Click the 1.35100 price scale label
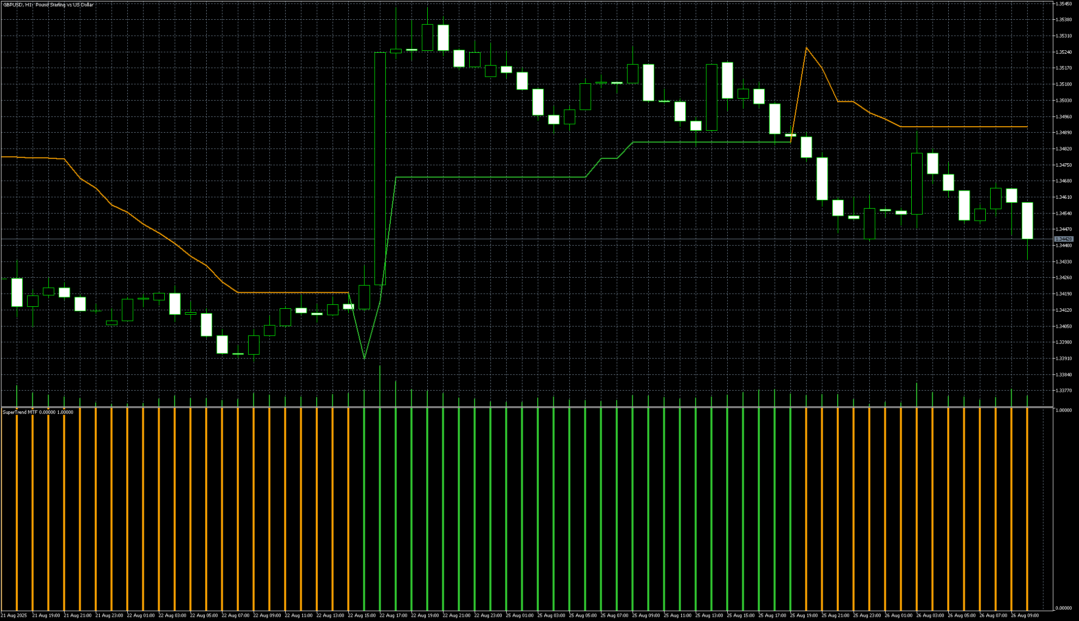The height and width of the screenshot is (621, 1079). (x=1063, y=84)
